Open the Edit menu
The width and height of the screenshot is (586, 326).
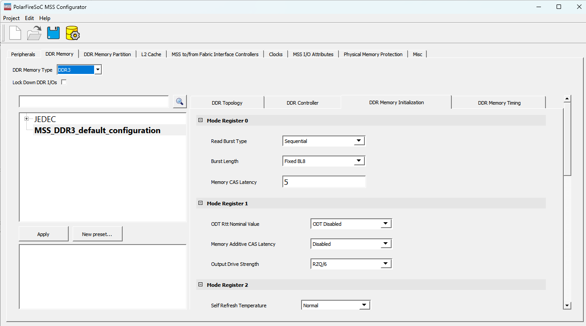[29, 18]
